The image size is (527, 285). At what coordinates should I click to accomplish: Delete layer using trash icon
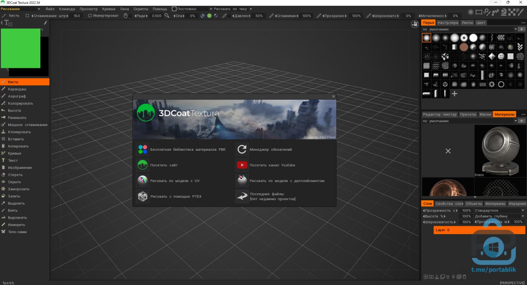[x=464, y=277]
